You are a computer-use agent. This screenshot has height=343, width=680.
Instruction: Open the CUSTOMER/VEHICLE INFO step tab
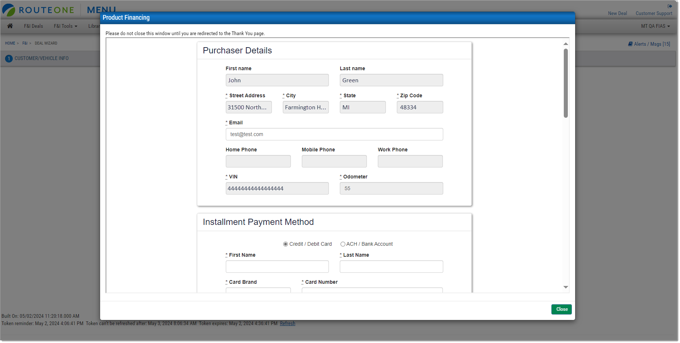click(x=42, y=59)
